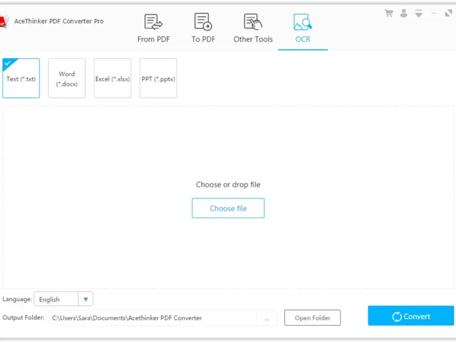The image size is (456, 342).
Task: Select Word (*.docx) output format
Action: coord(67,78)
